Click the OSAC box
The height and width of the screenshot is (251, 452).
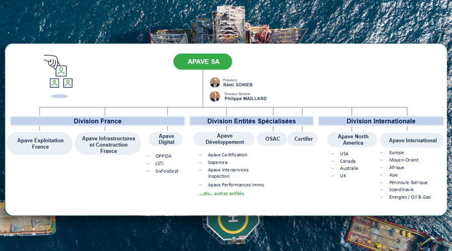tap(272, 139)
